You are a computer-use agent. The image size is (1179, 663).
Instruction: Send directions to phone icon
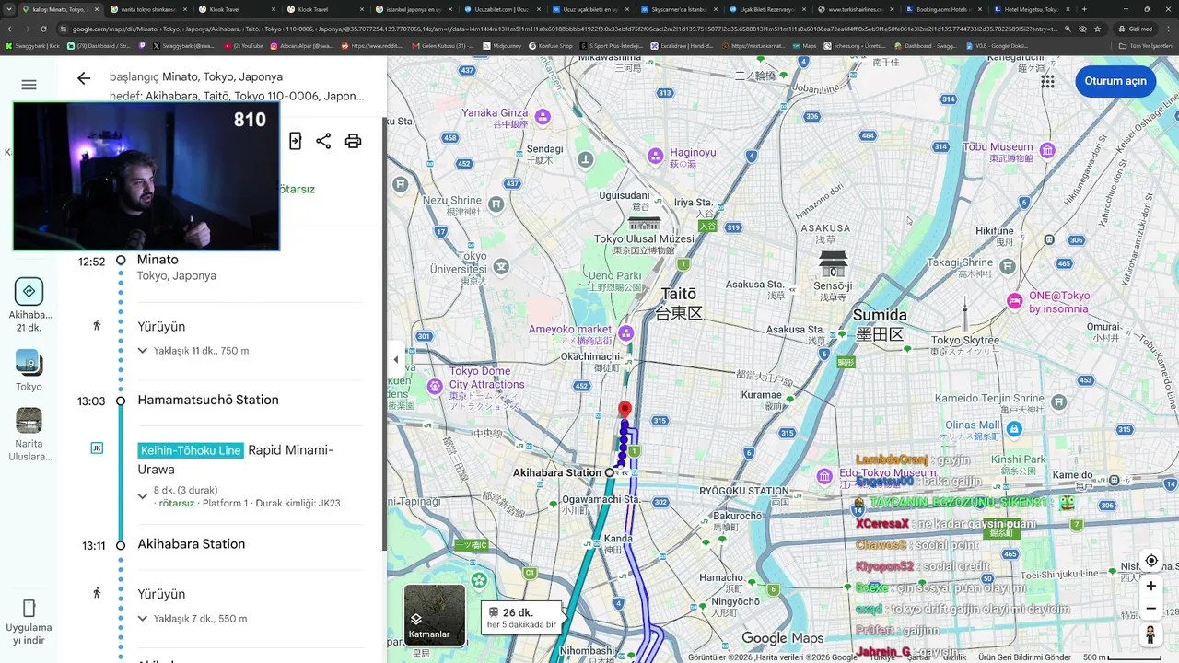(x=295, y=141)
